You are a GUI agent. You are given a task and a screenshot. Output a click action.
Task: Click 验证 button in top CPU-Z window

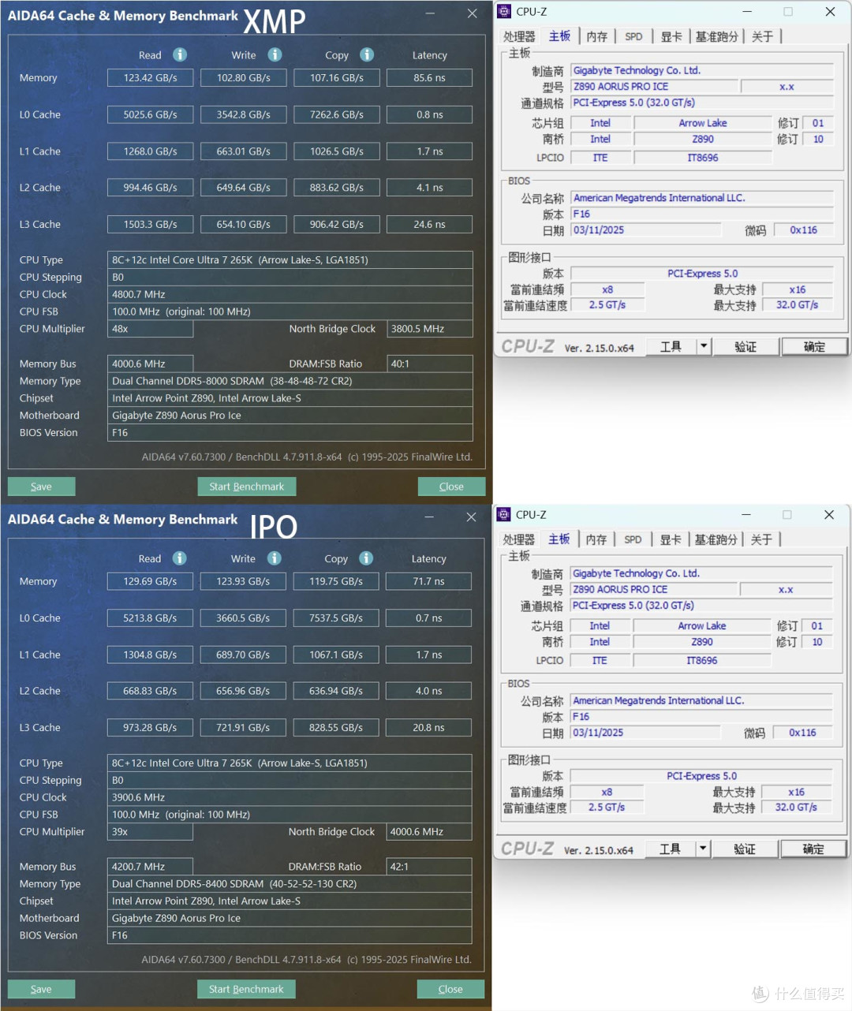coord(745,346)
